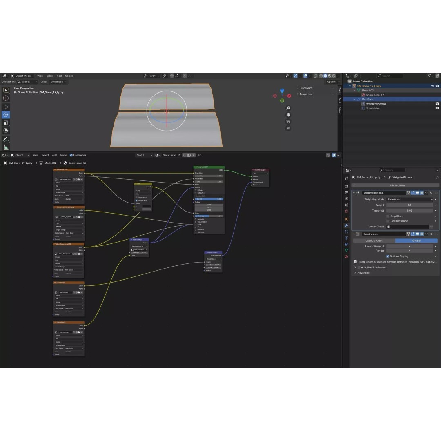
Task: Open the node editor Node menu
Action: tap(64, 155)
